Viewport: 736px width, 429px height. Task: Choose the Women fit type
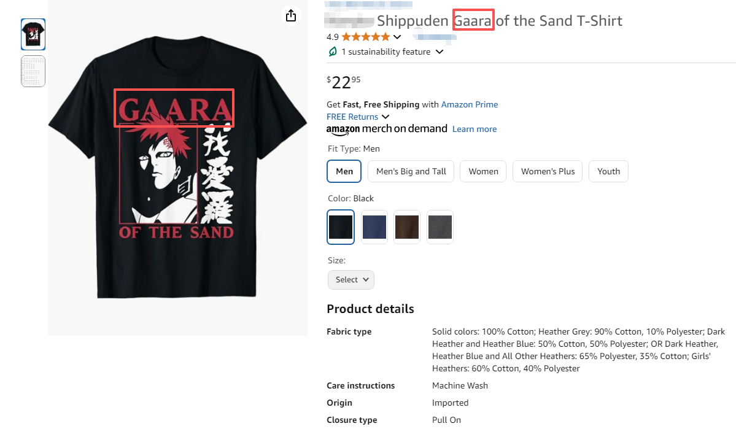pos(483,171)
